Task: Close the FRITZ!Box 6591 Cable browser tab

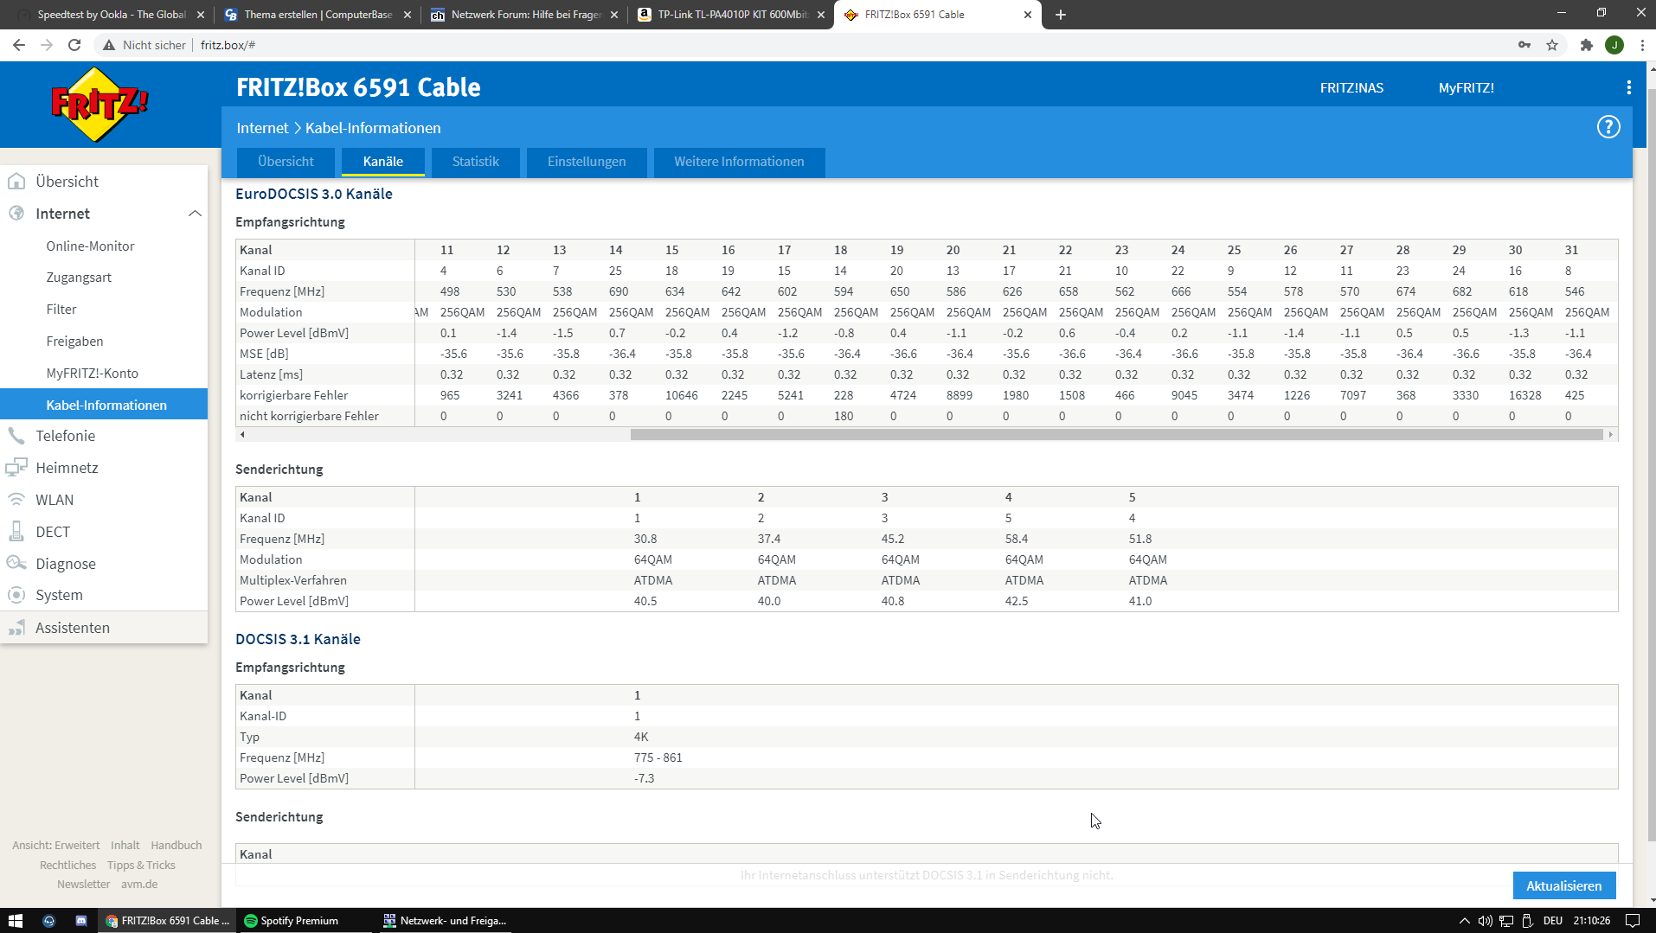Action: pos(1027,15)
